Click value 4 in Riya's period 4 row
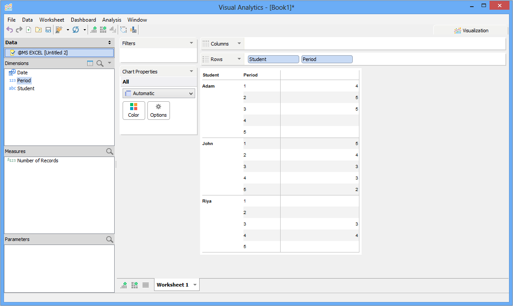The image size is (513, 306). 357,235
